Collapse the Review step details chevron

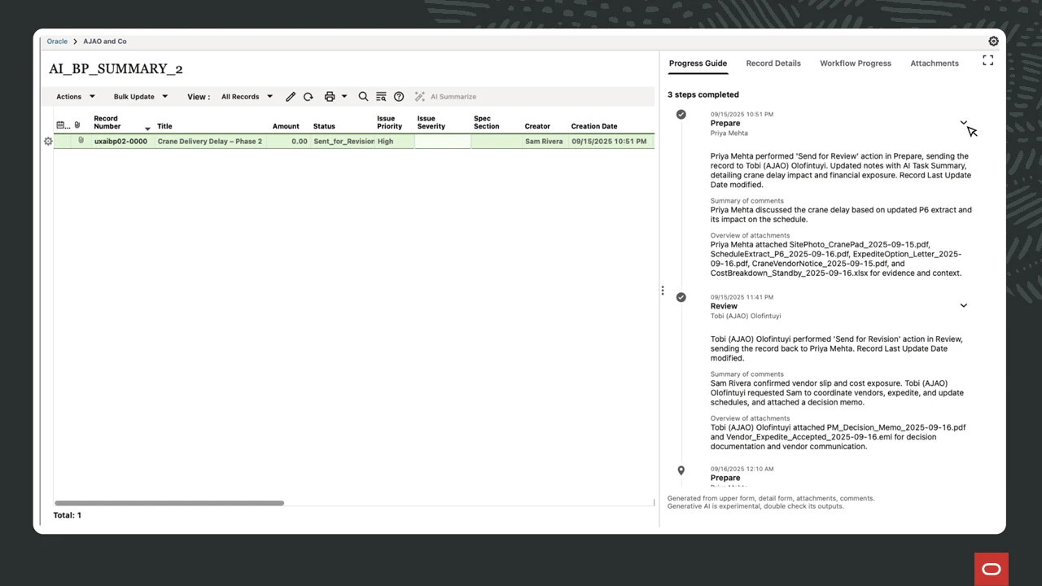[964, 305]
